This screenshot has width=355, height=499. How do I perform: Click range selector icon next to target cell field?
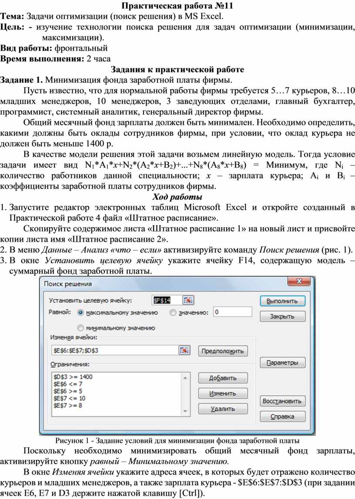point(188,300)
